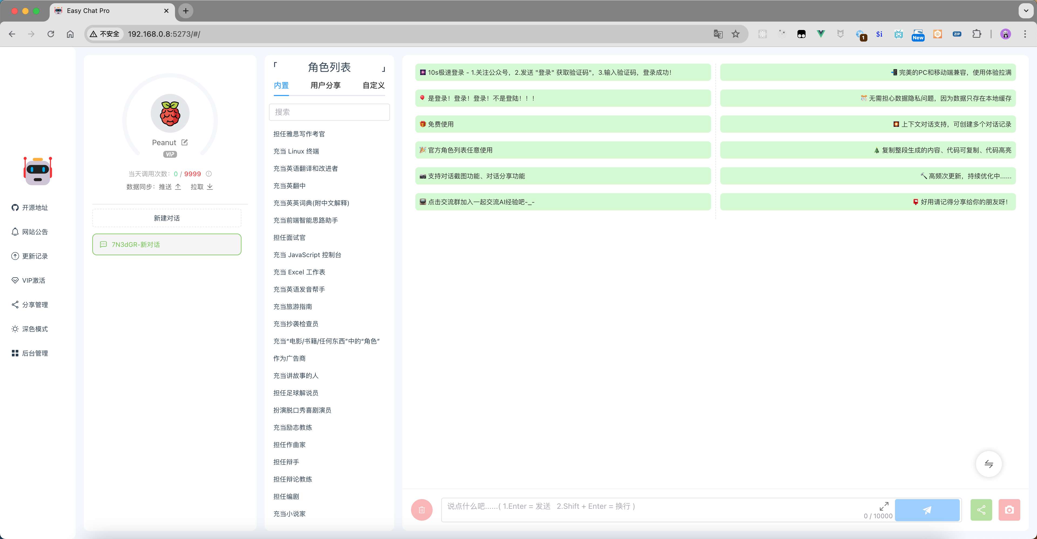
Task: Click the 搜索 role search field
Action: pos(329,112)
